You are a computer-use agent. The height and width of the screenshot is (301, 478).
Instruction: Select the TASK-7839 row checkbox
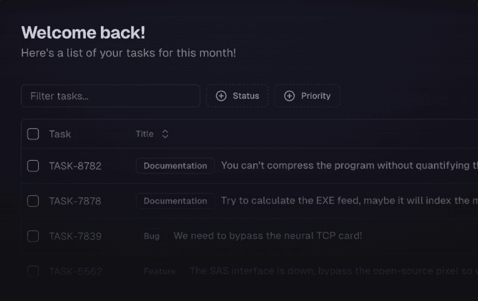point(33,236)
